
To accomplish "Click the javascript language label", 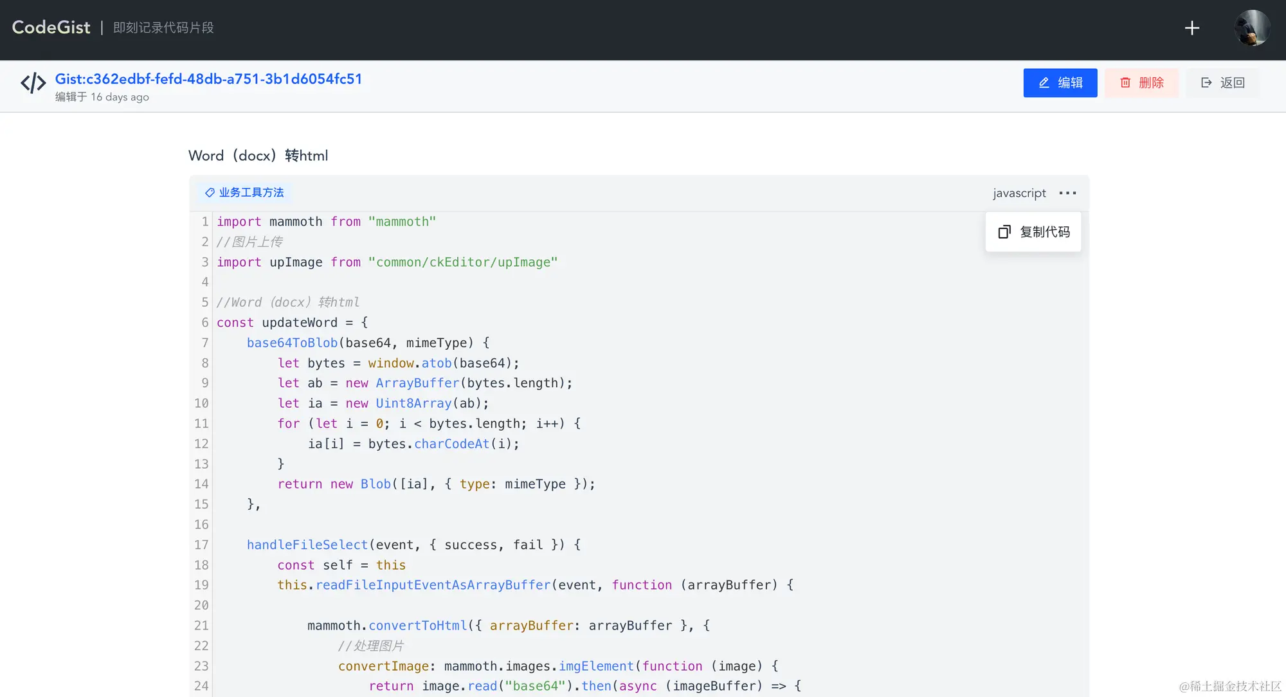I will (1019, 193).
